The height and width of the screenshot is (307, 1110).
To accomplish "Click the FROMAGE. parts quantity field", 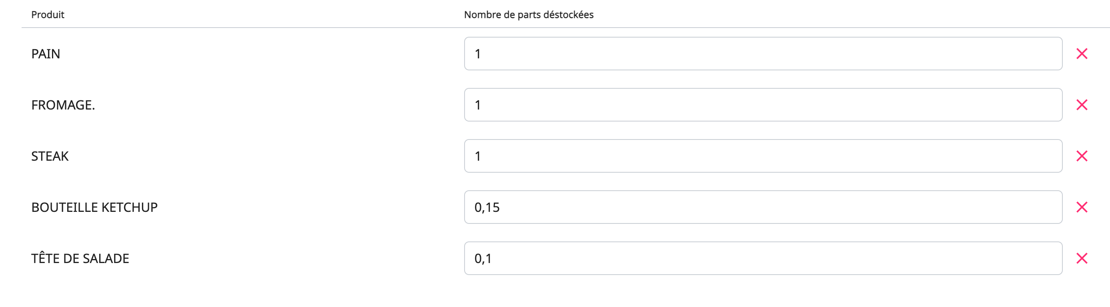I will point(763,105).
